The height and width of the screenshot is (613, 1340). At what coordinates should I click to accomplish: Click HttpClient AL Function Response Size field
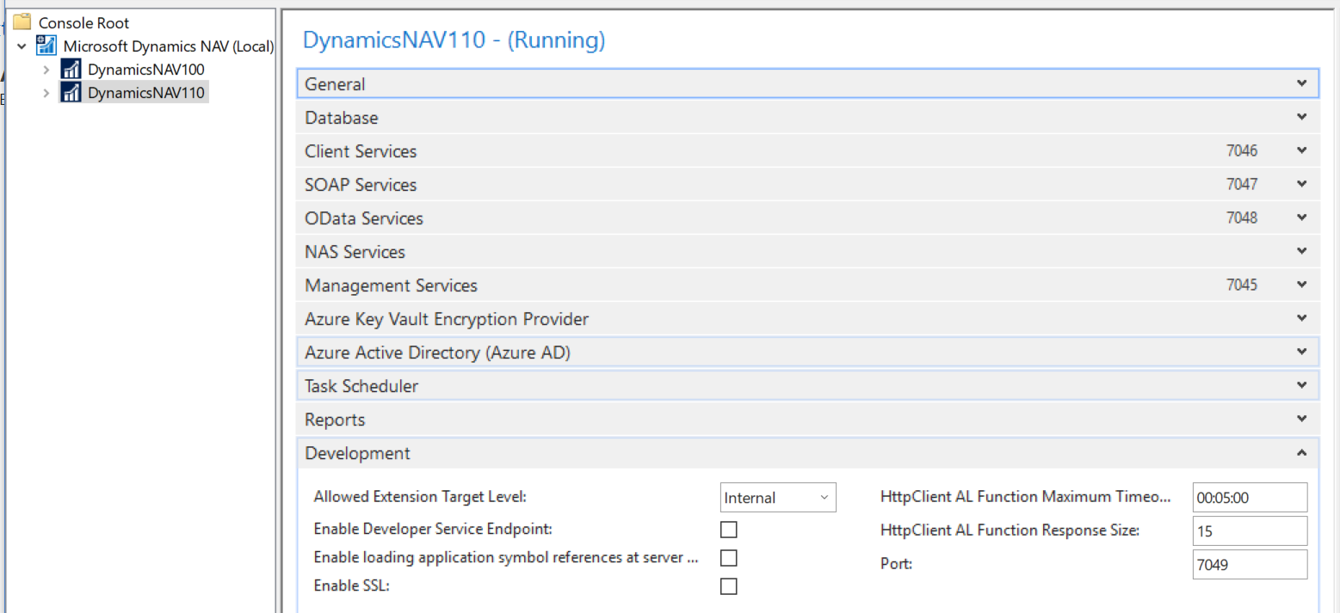(x=1250, y=530)
